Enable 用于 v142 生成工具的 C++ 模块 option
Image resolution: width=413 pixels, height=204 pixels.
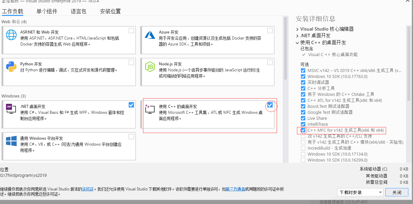(303, 142)
